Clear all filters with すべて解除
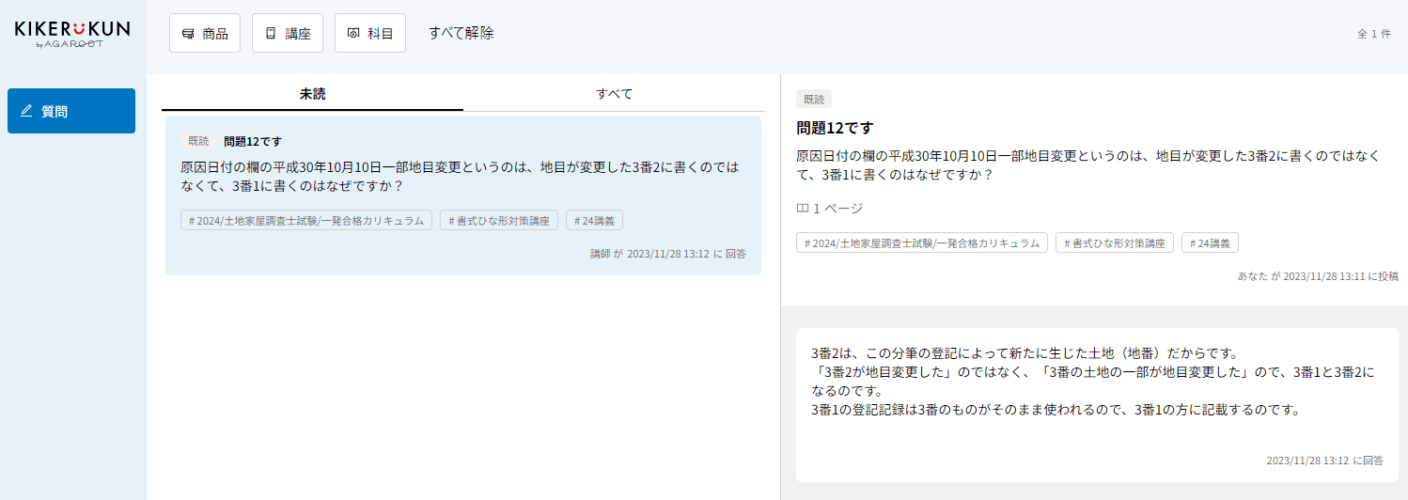The width and height of the screenshot is (1408, 500). [461, 33]
